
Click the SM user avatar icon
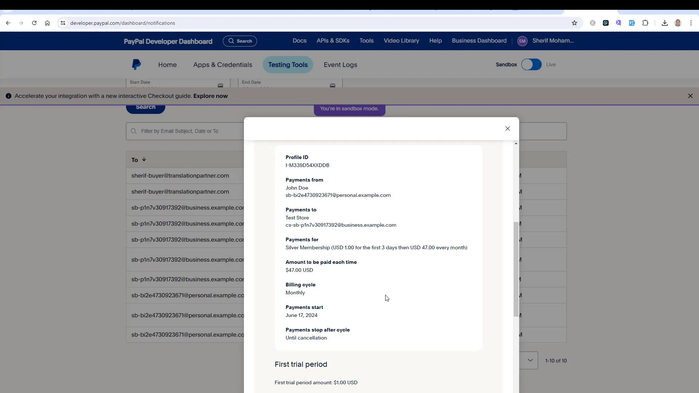tap(522, 41)
